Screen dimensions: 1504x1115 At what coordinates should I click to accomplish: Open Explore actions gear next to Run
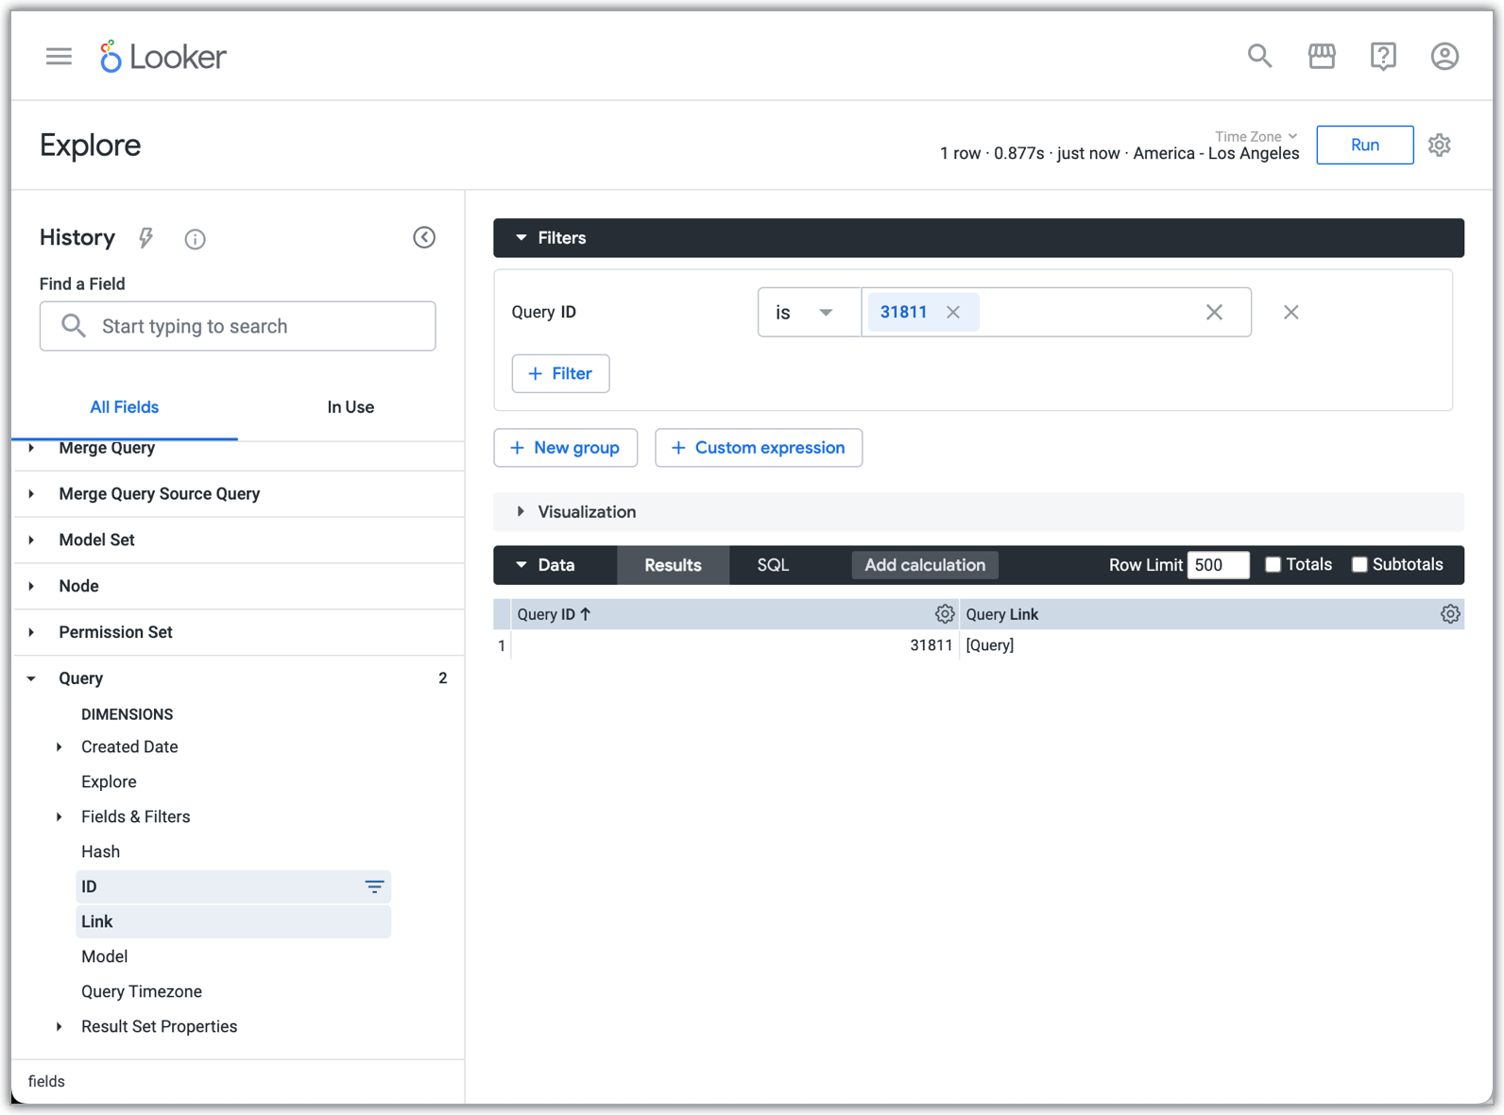[x=1439, y=146]
